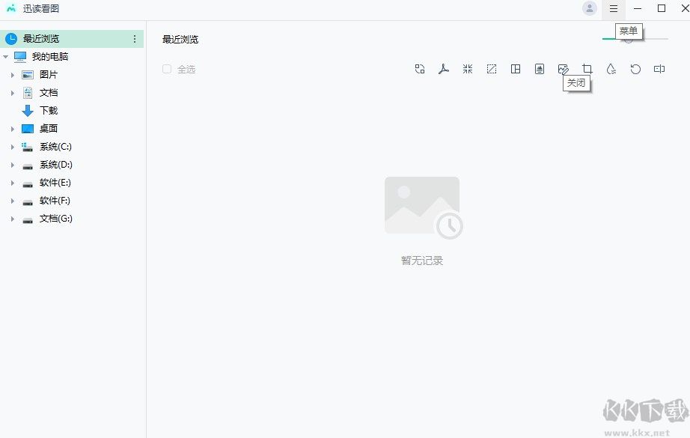Click the user account avatar icon
Image resolution: width=690 pixels, height=438 pixels.
coord(590,9)
